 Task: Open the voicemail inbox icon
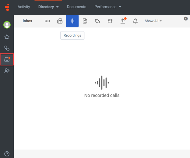pos(47,21)
